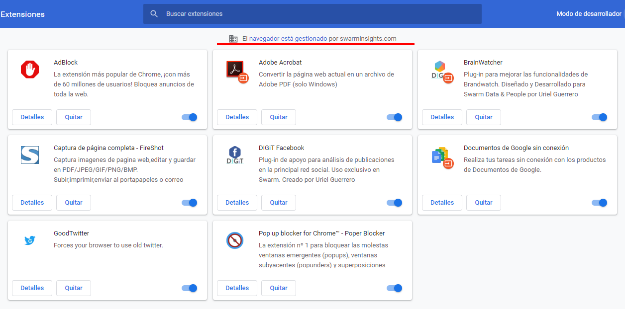Disable the GoodTwitter toggle
This screenshot has width=625, height=309.
(190, 288)
